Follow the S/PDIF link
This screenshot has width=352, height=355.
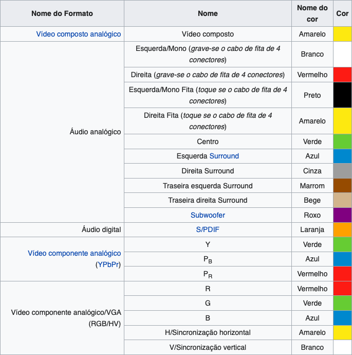(x=208, y=229)
